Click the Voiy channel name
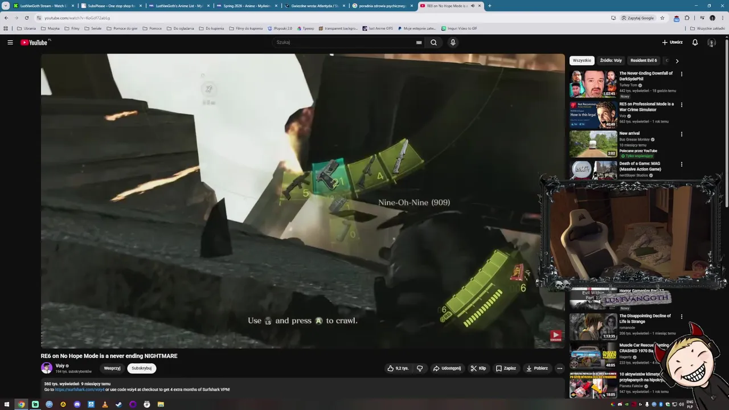Viewport: 729px width, 410px height. pos(60,366)
